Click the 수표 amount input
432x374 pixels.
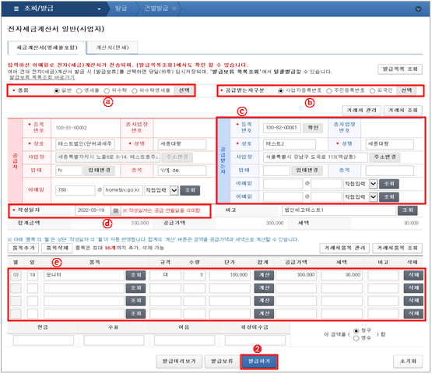tap(114, 341)
